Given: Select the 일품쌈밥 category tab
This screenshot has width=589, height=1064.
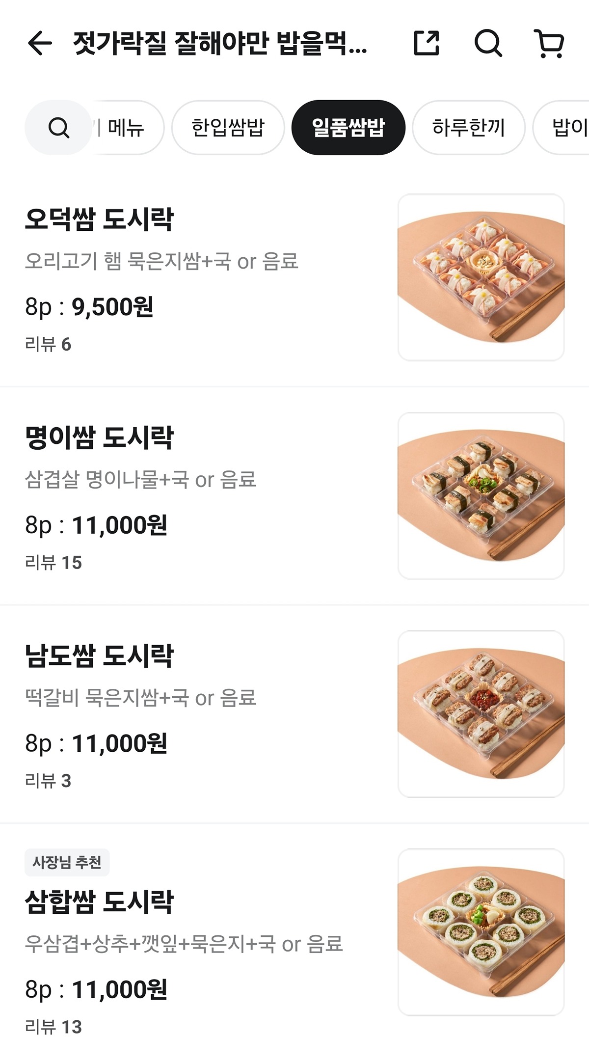Looking at the screenshot, I should pos(348,128).
